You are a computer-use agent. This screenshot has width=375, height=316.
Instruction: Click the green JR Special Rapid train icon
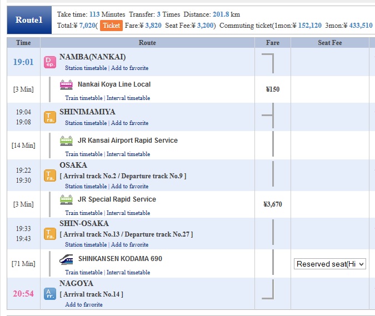click(x=66, y=199)
